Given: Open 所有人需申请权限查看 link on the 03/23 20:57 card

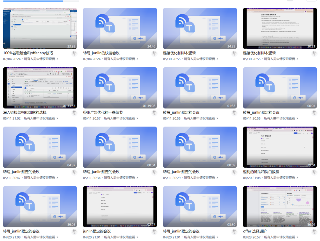Looking at the screenshot, I should pyautogui.click(x=279, y=237).
